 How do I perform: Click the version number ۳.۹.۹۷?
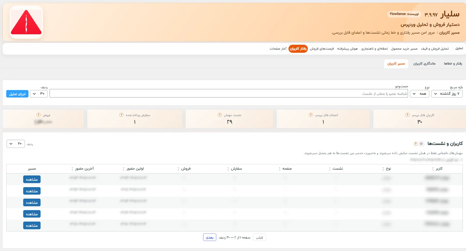(x=431, y=15)
